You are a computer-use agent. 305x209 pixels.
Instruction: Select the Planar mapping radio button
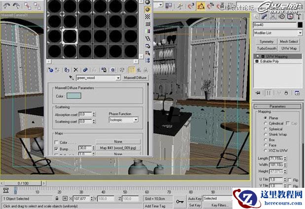[x=266, y=118]
